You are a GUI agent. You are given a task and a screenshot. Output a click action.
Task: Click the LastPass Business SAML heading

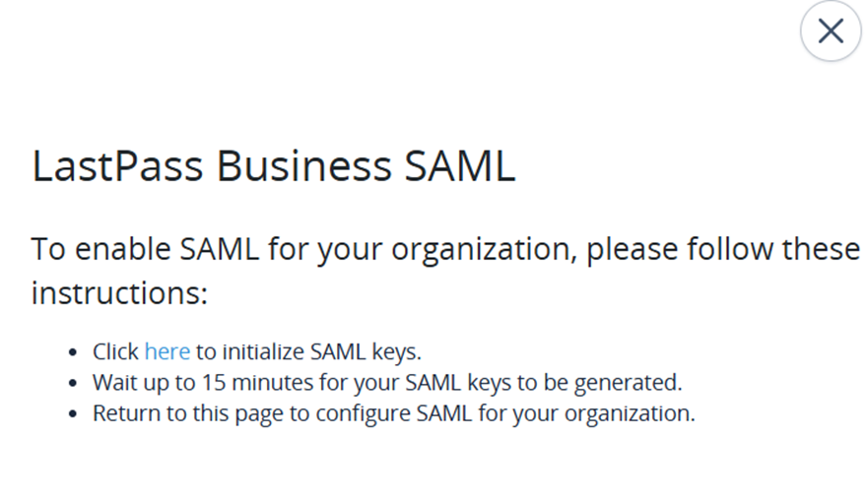273,167
